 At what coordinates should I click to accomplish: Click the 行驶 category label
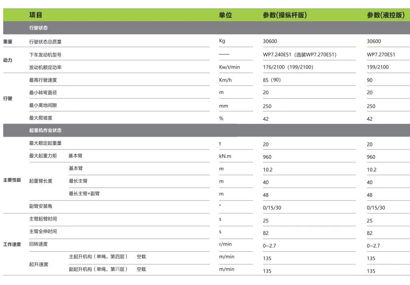pos(8,98)
